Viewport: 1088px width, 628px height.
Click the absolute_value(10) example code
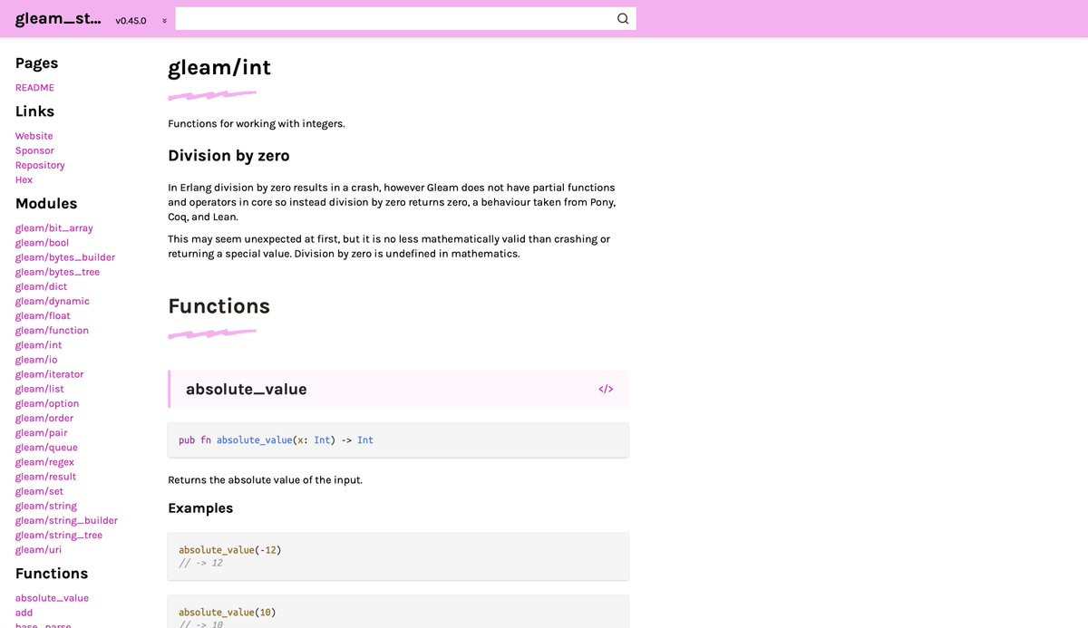[x=228, y=613]
